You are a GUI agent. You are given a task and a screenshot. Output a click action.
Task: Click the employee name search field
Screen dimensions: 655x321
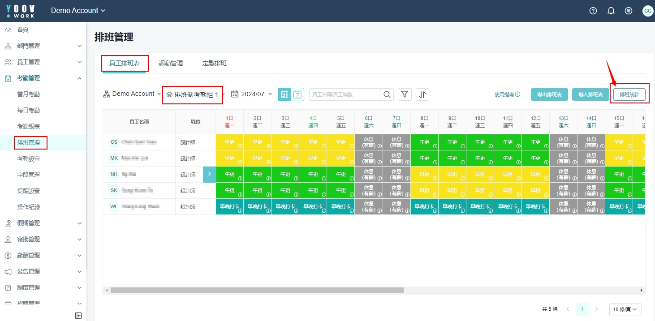click(344, 94)
